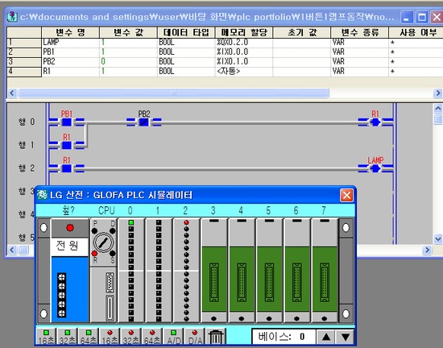Select the empty module in slot 4
The width and height of the screenshot is (443, 348).
click(x=242, y=271)
